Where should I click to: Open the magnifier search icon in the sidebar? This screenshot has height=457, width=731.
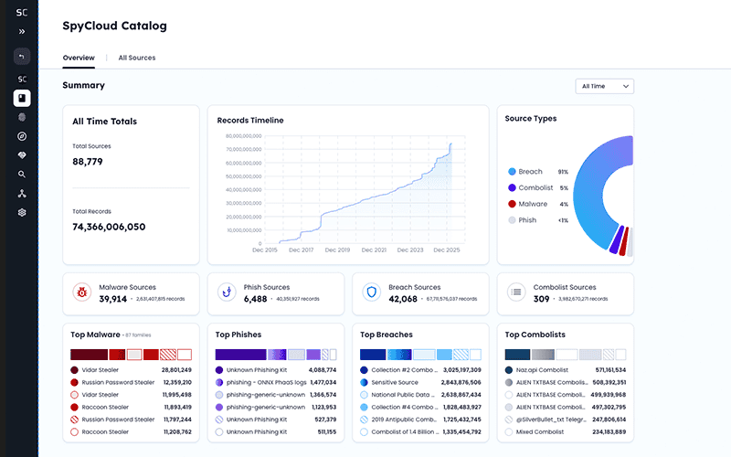[21, 175]
